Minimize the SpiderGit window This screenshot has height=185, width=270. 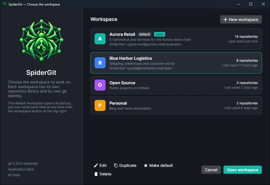(238, 4)
